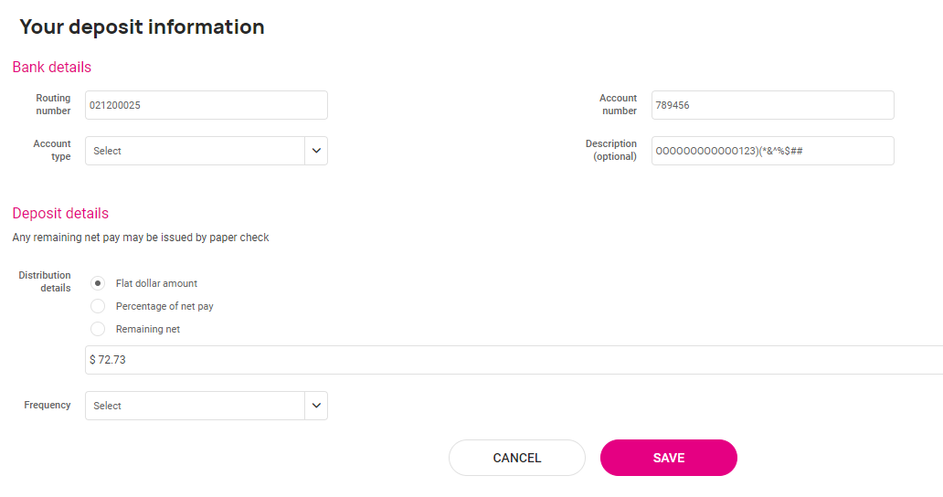Expand Account type dropdown chevron
Viewport: 943px width, 497px height.
click(316, 151)
